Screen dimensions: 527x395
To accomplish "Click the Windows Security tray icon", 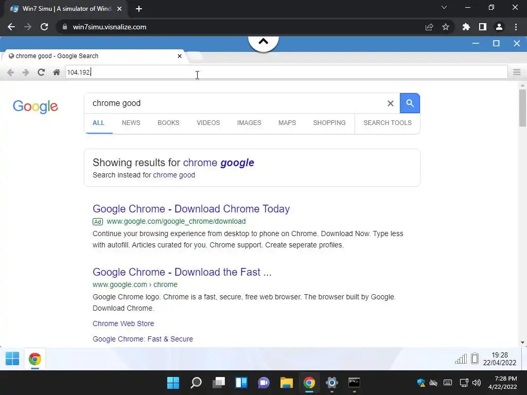I will coord(421,383).
